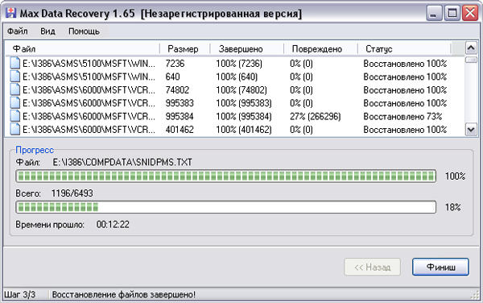Sort by the Завершено column header
483x303 pixels.
tap(247, 48)
